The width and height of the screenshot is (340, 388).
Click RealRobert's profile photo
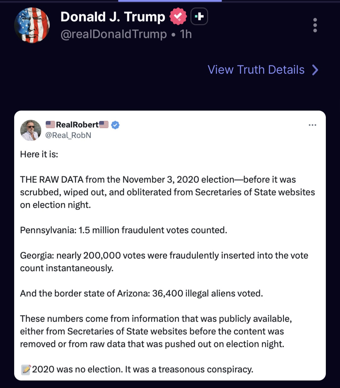(x=31, y=130)
